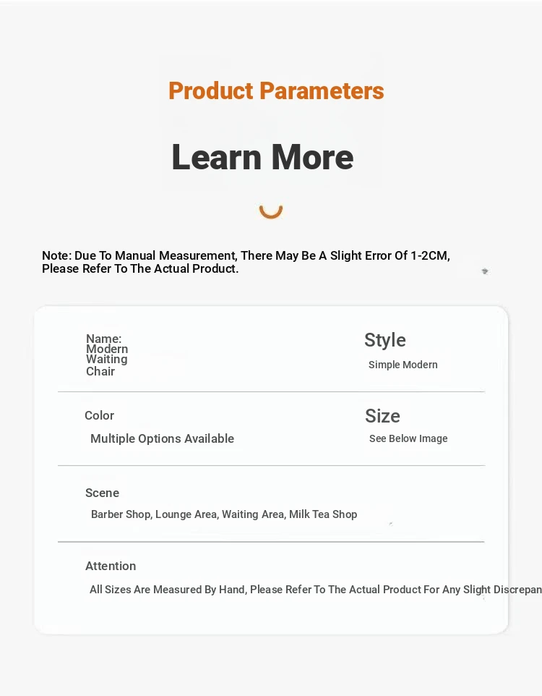Image resolution: width=542 pixels, height=696 pixels.
Task: Click the orange loading spinner icon
Action: click(271, 209)
